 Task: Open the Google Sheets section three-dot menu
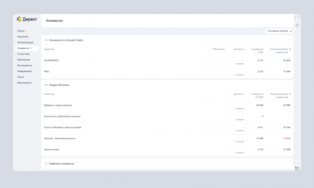click(x=288, y=40)
